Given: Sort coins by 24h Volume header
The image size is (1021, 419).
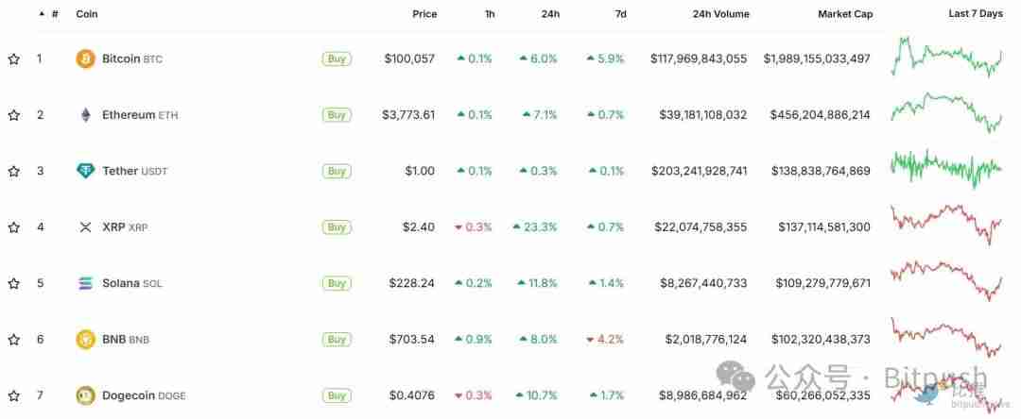Looking at the screenshot, I should 720,14.
